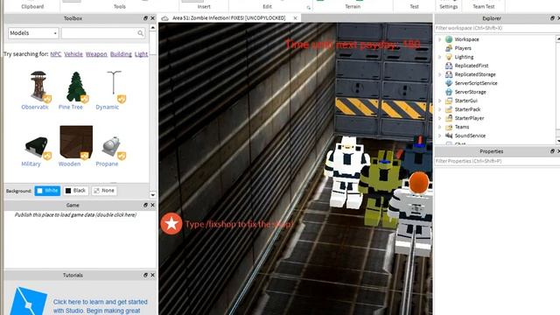Set toolbox background to White

[x=47, y=191]
